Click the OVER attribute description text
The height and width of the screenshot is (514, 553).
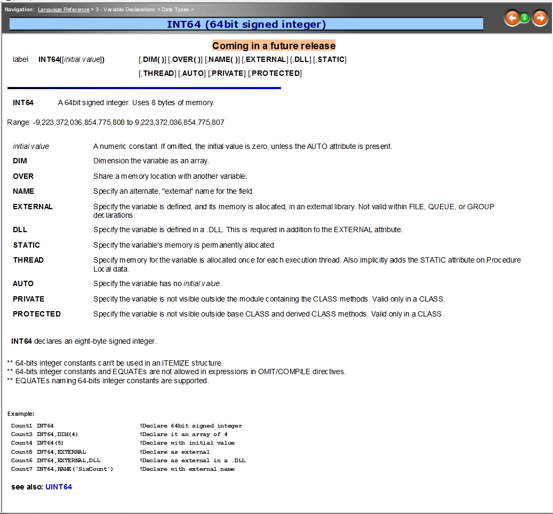(170, 176)
